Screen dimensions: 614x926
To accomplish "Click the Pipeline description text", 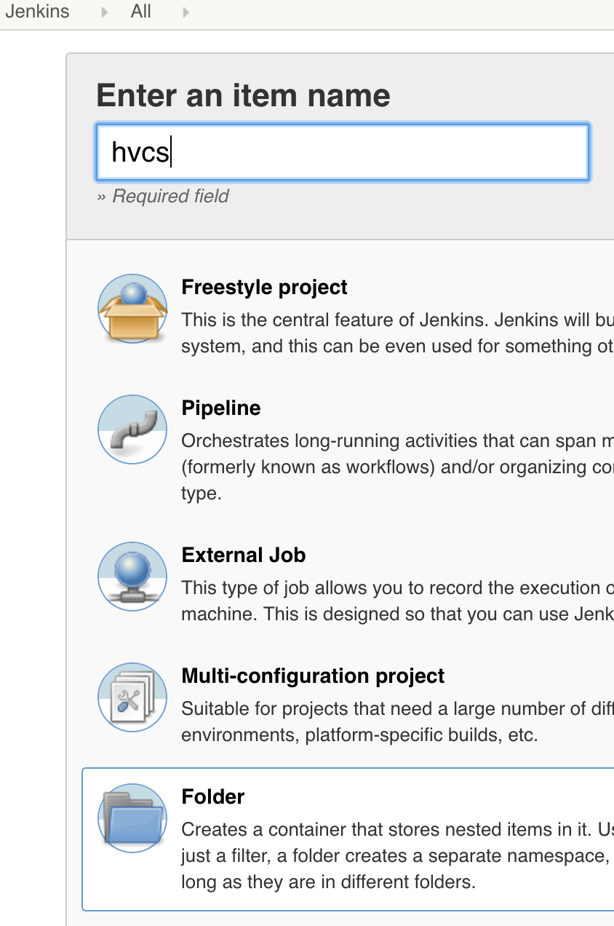I will (398, 467).
